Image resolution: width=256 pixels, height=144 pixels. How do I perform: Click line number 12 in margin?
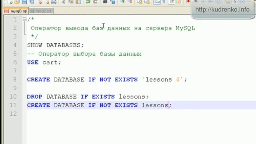pyautogui.click(x=13, y=114)
